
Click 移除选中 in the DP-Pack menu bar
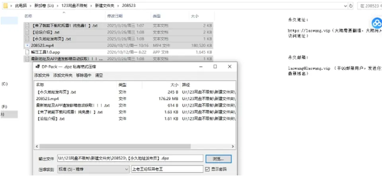point(84,75)
